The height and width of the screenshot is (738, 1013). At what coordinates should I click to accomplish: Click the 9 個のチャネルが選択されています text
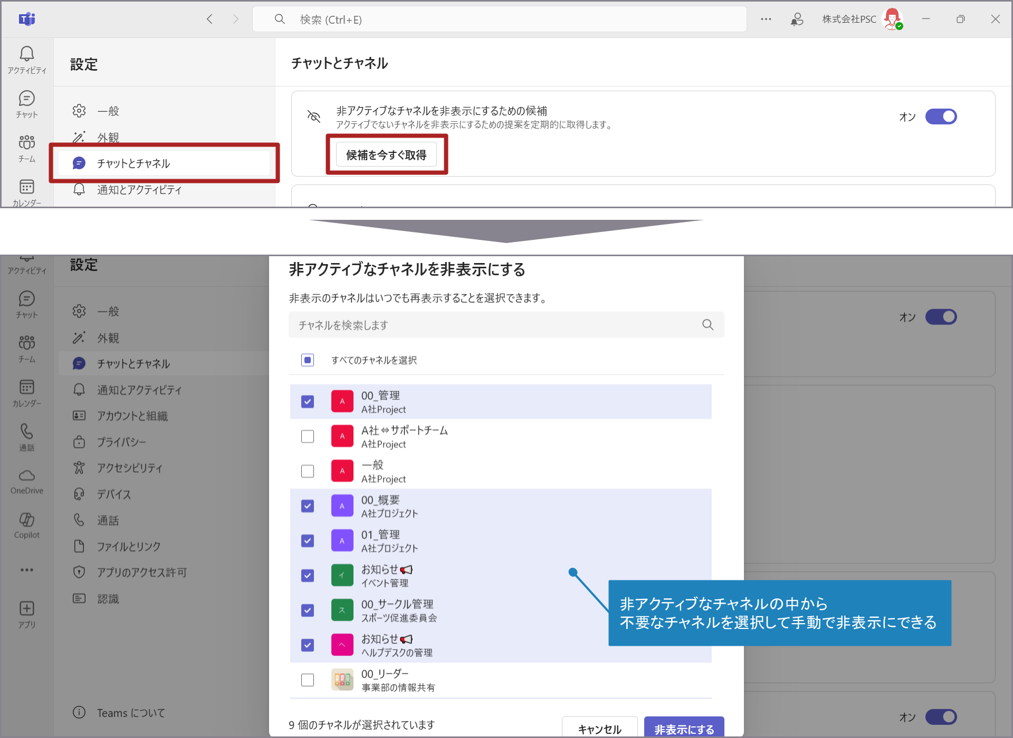(362, 725)
